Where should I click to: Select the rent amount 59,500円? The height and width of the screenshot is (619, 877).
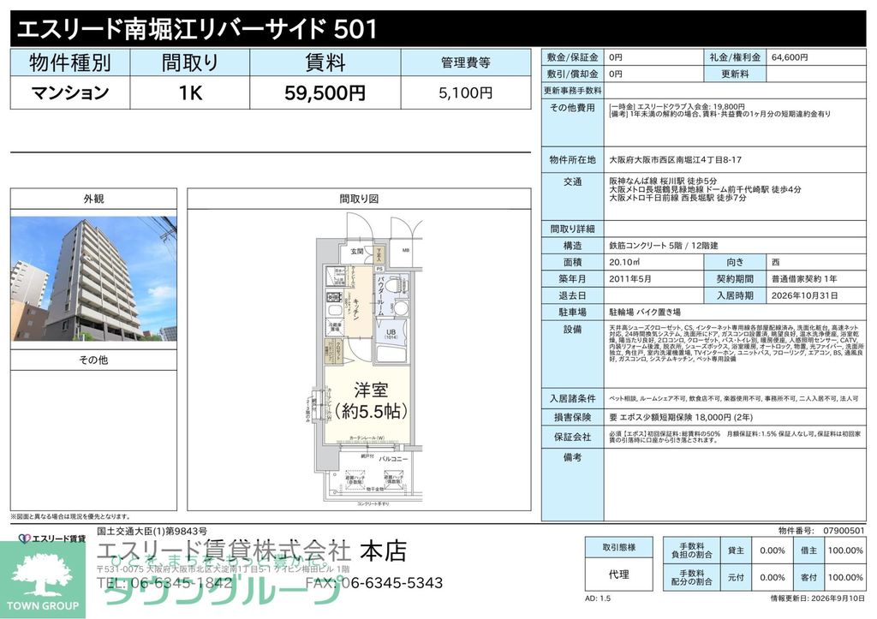pos(325,92)
